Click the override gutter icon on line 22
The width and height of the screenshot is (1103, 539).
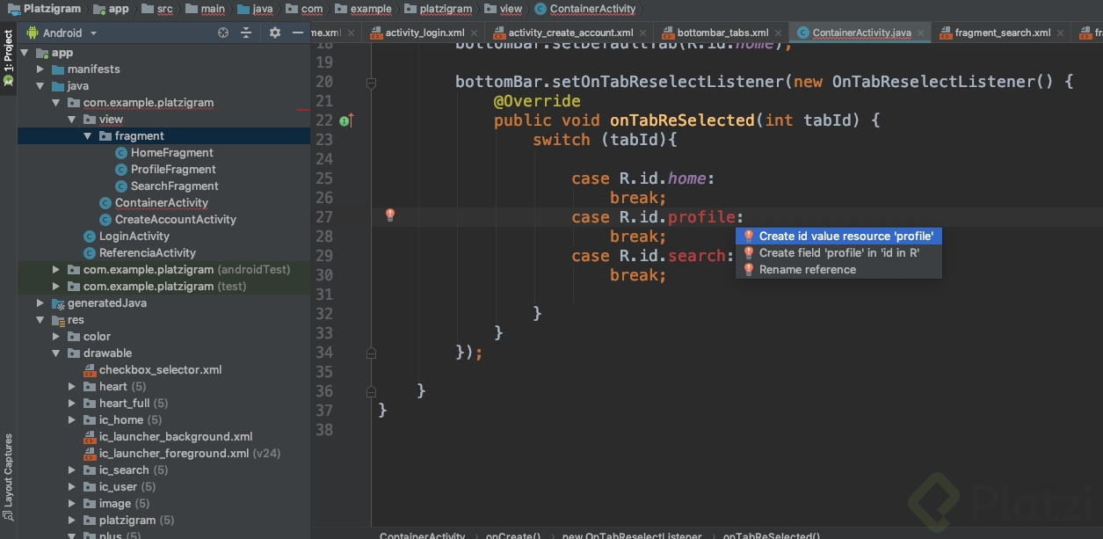(x=346, y=120)
